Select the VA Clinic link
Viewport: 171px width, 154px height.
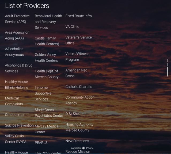[x=72, y=27]
